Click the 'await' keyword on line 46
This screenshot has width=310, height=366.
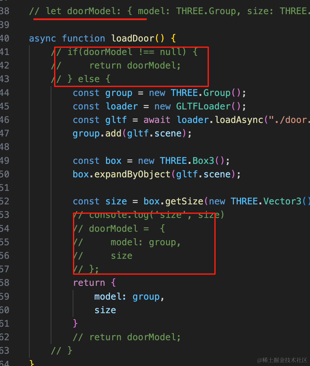click(x=157, y=120)
